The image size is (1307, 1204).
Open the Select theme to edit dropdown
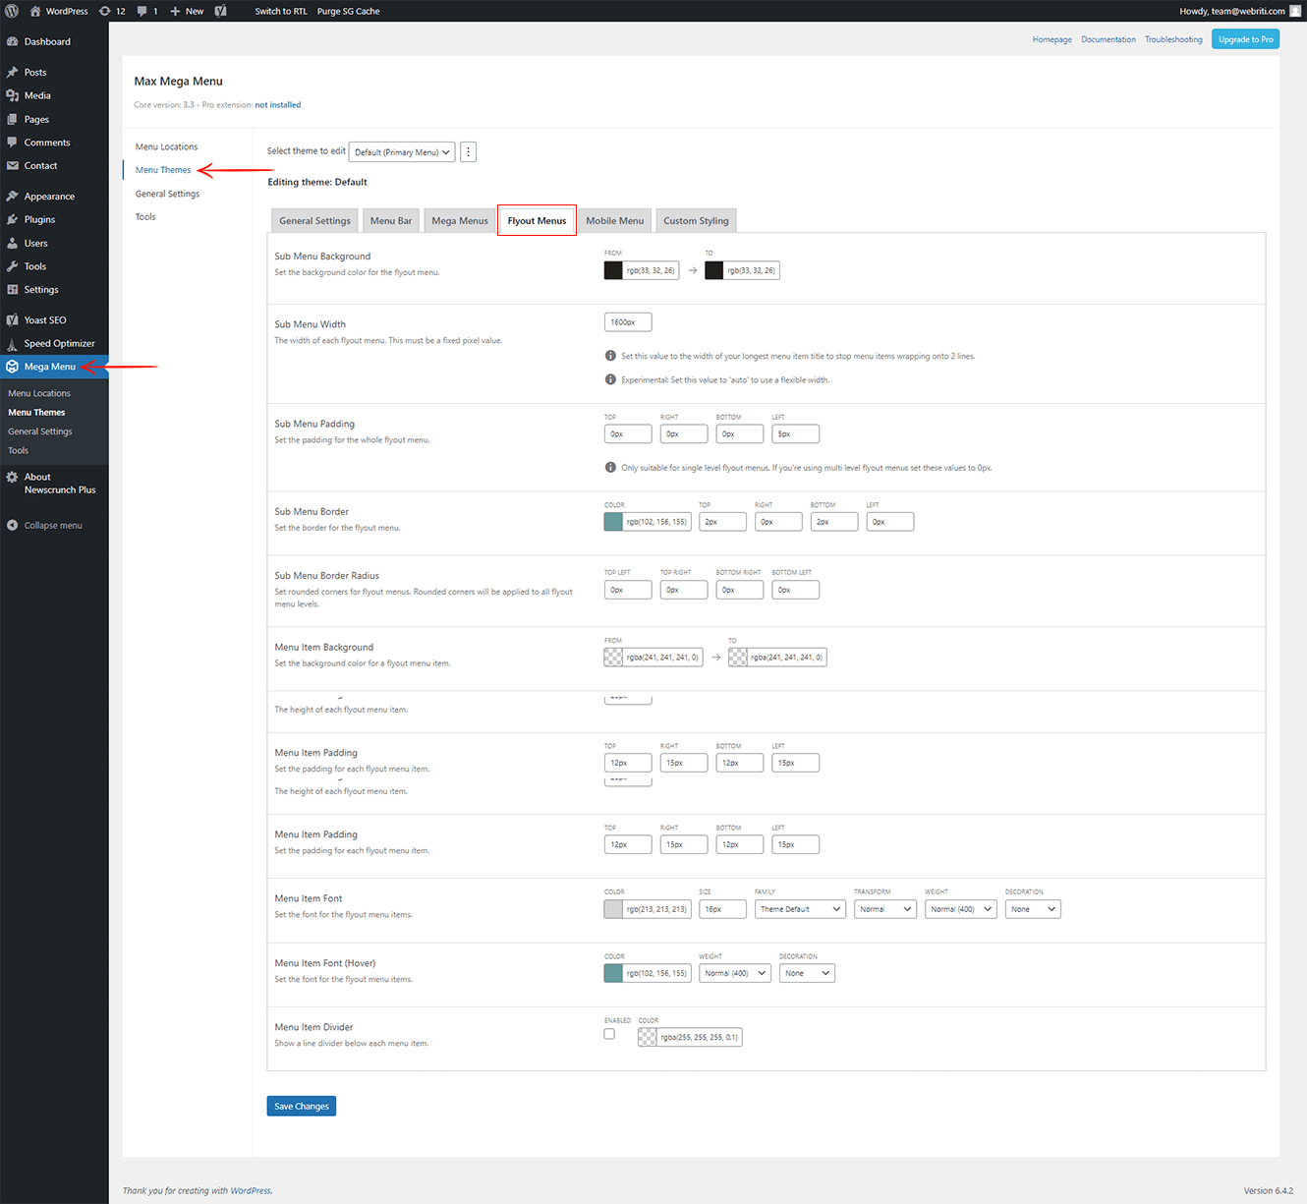coord(402,151)
